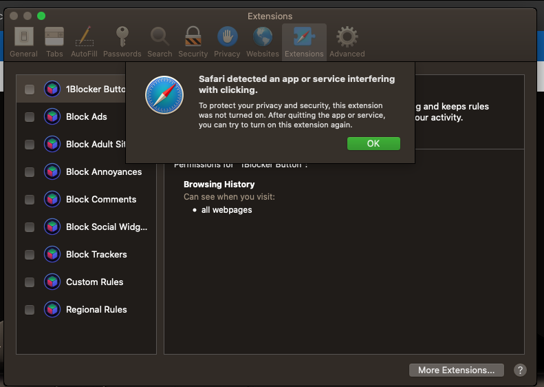Select the Block Annoyances list row text
544x387 pixels.
pos(104,172)
